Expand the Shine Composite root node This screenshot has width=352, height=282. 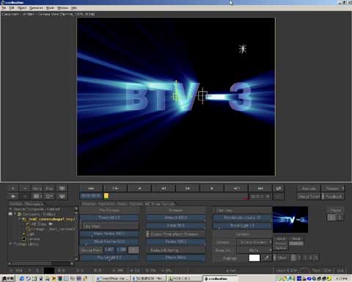(x=10, y=209)
